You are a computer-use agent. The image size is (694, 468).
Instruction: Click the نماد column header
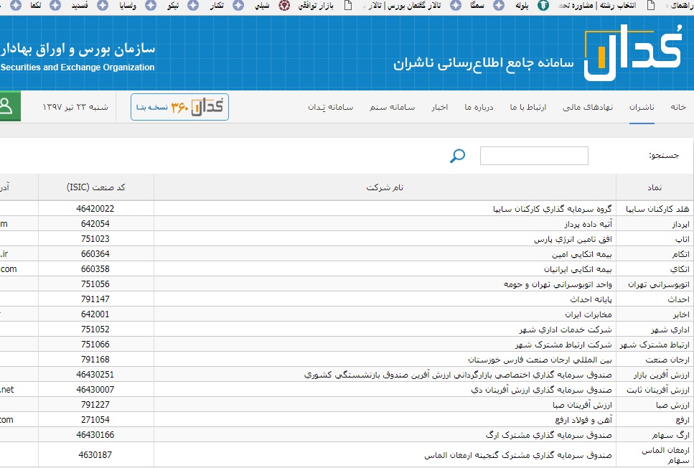pyautogui.click(x=655, y=187)
